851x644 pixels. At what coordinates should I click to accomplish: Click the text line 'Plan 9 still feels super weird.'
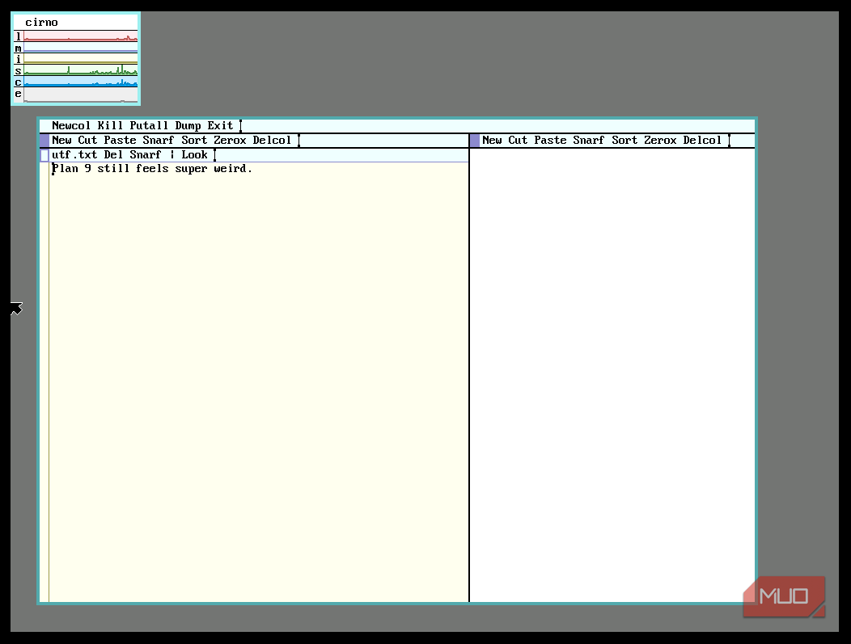coord(152,169)
